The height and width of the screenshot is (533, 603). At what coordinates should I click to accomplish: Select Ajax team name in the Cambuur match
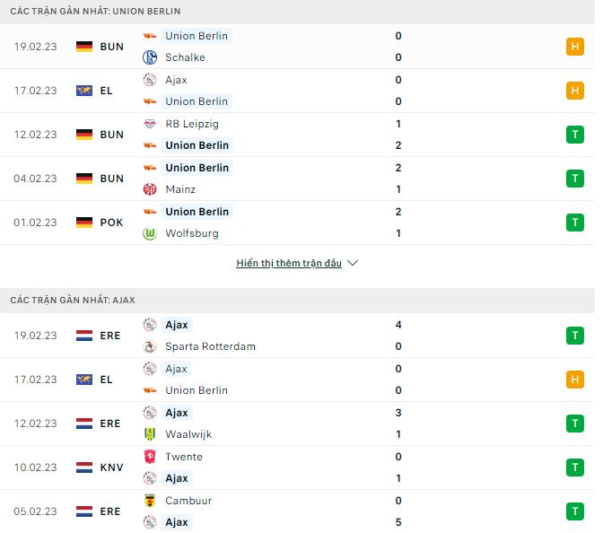point(177,522)
